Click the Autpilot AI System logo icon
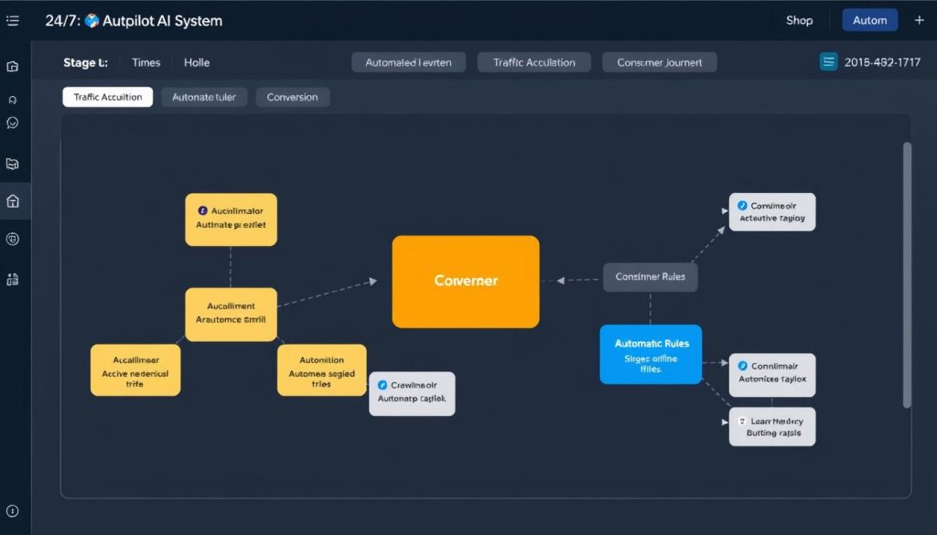Screen dimensions: 937x535 tap(91, 20)
